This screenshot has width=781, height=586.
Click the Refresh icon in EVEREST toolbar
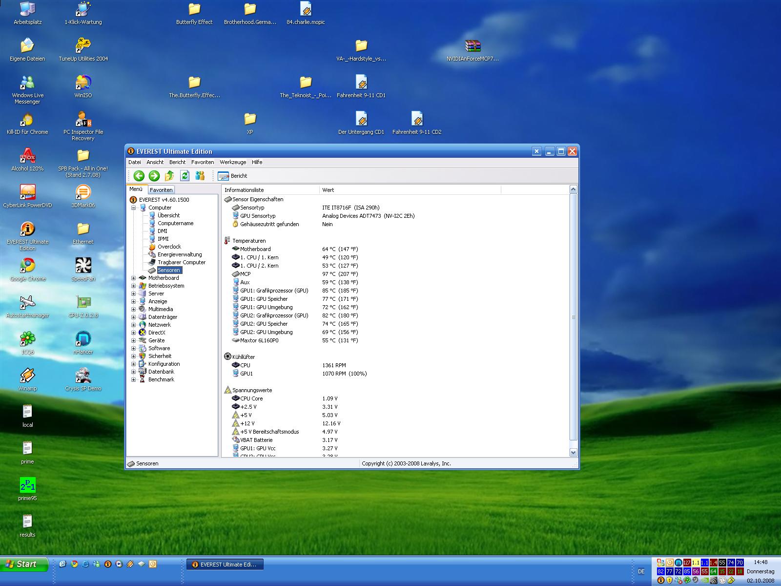pos(185,176)
